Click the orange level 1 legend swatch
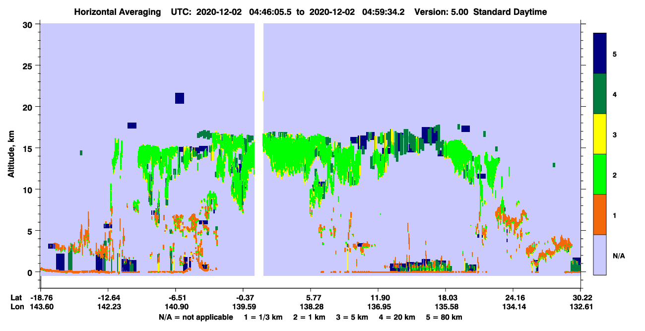This screenshot has width=645, height=331. [x=600, y=214]
